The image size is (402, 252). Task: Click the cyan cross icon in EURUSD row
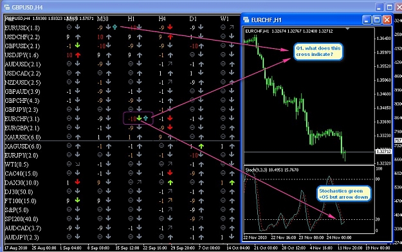(114, 27)
